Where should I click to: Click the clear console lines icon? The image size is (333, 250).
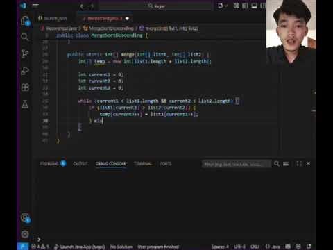tap(286, 164)
